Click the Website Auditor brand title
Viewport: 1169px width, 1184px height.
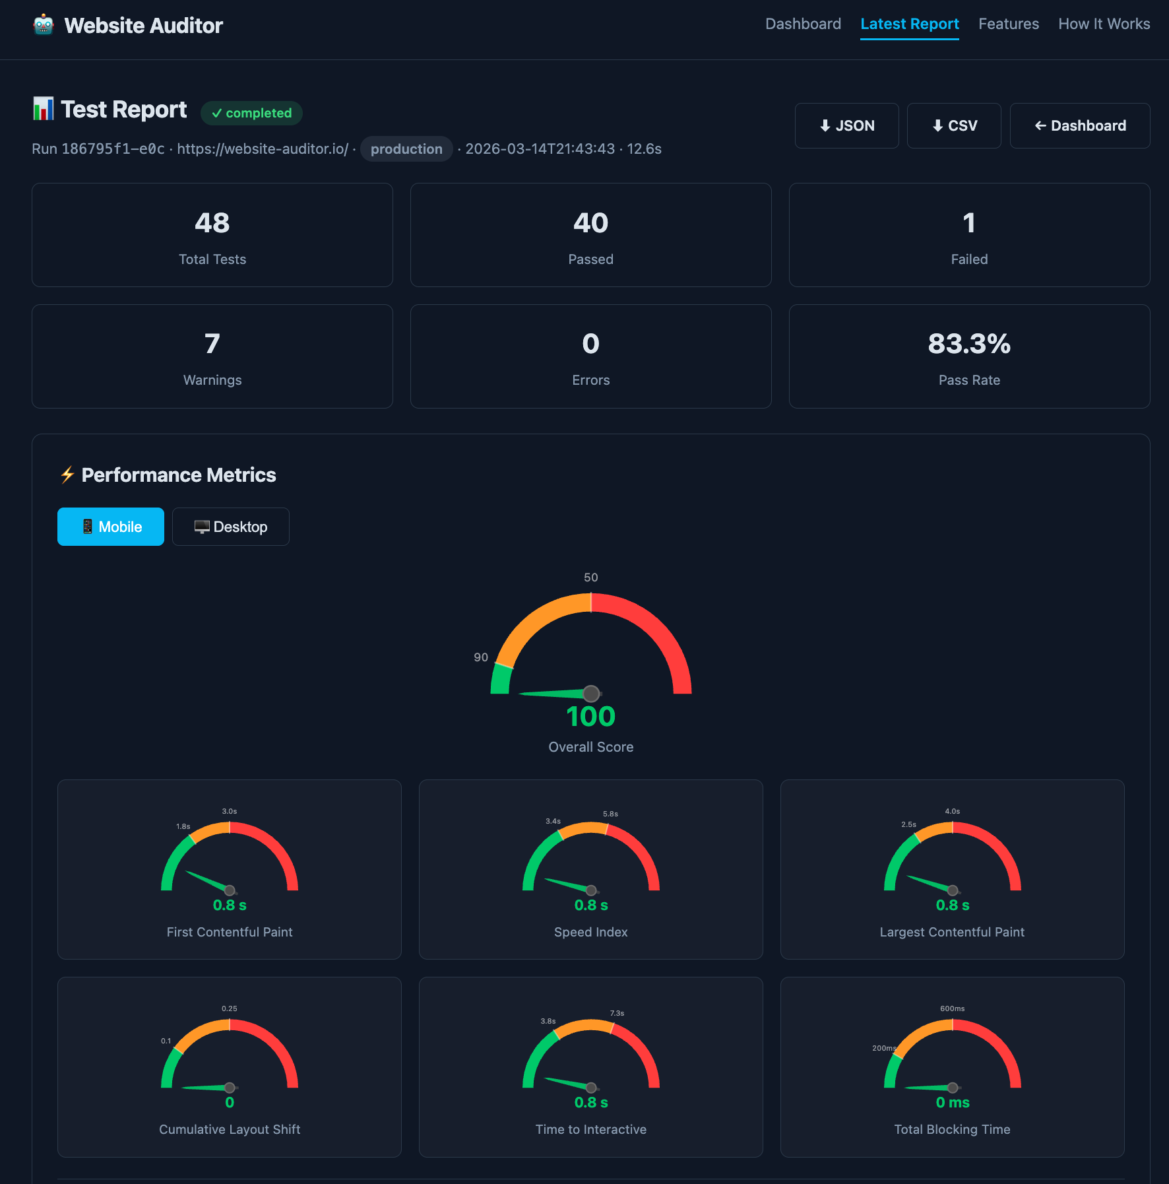coord(144,25)
